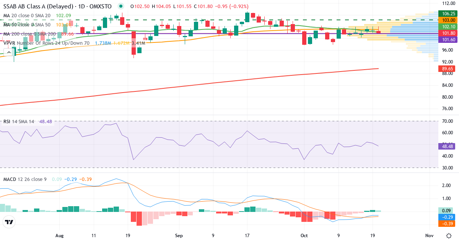
Task: Click the 96.00 price axis label
Action: [x=448, y=50]
